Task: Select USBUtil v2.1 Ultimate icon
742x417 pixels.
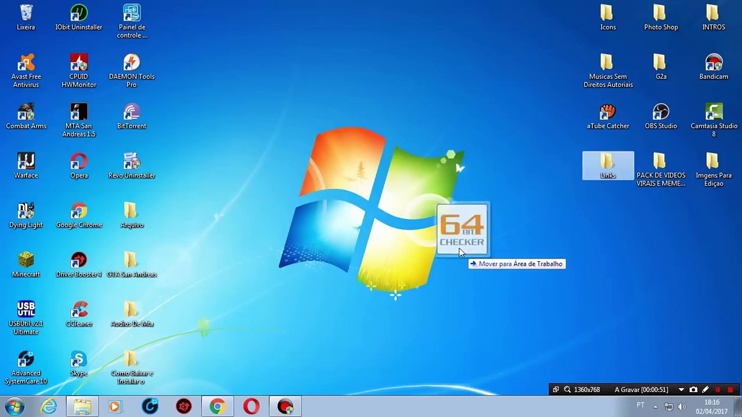Action: click(x=26, y=318)
